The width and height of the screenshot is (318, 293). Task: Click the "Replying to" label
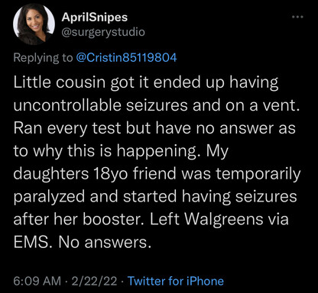click(43, 58)
